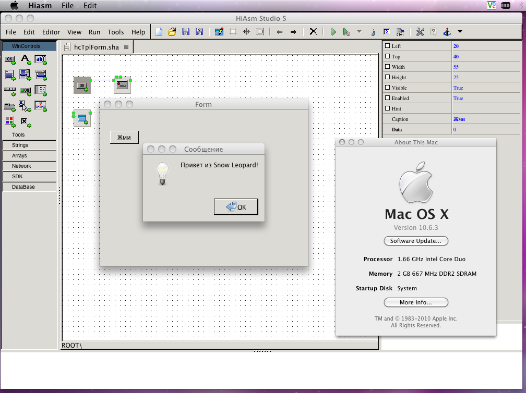Open the Editor menu

tap(51, 32)
